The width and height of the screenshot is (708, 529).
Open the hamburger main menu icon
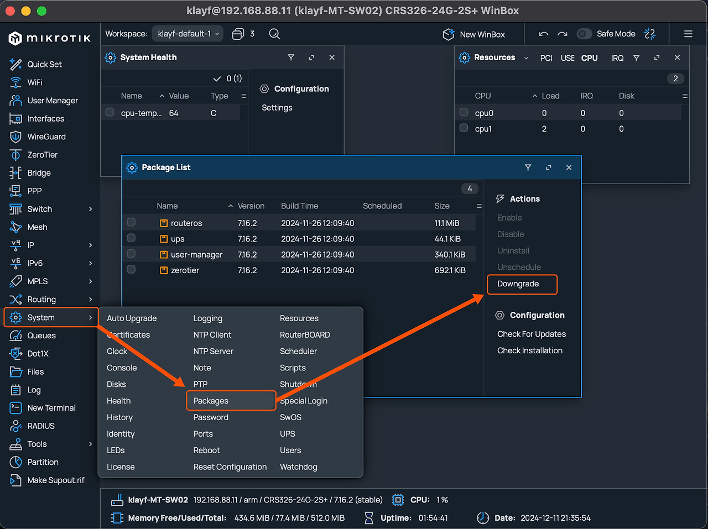click(x=688, y=34)
